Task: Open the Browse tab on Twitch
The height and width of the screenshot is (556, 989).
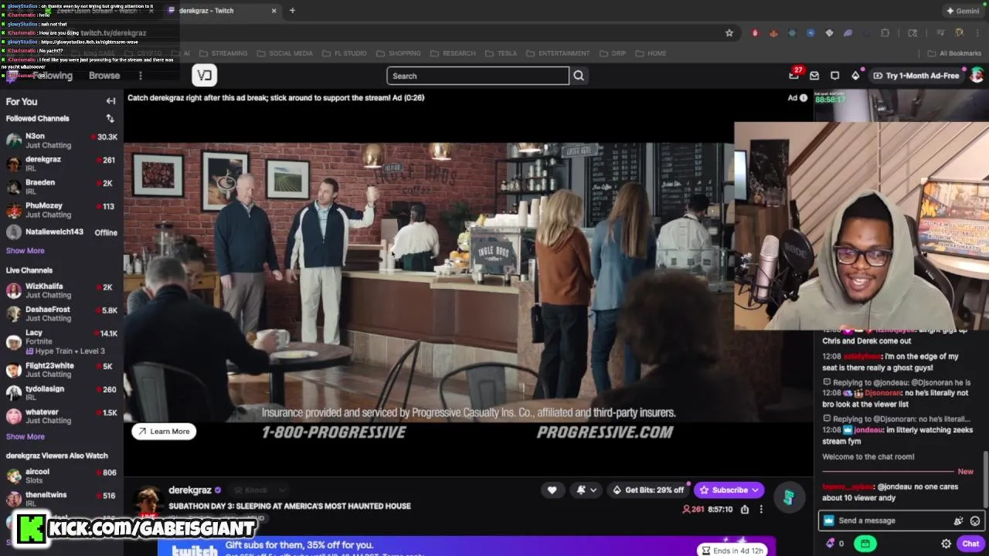Action: pos(104,76)
